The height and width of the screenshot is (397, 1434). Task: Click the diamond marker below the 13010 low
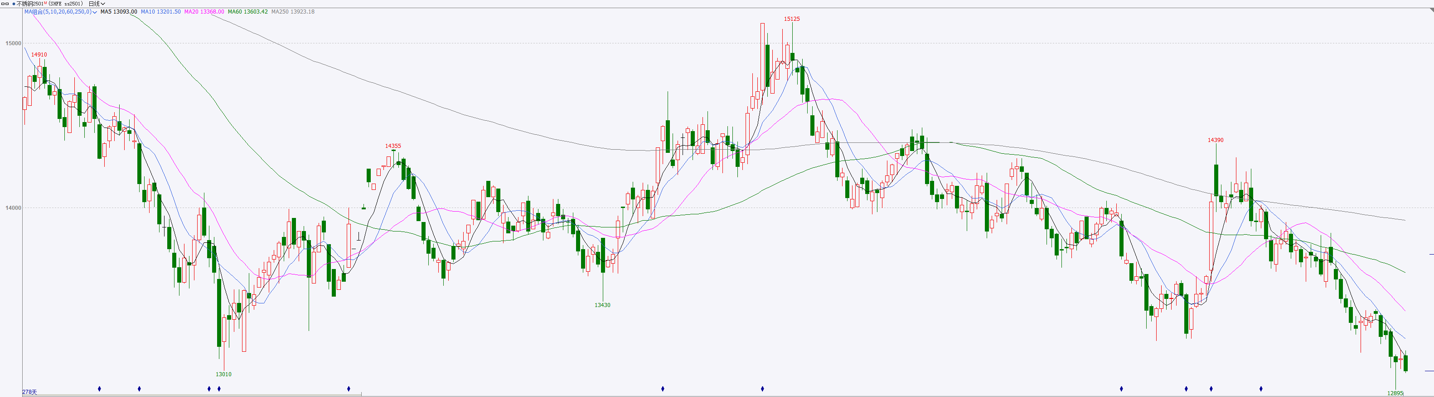coord(219,389)
